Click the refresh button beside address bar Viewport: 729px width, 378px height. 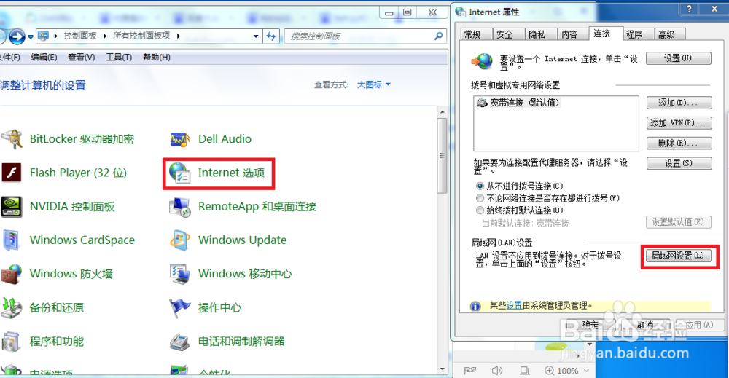click(271, 36)
